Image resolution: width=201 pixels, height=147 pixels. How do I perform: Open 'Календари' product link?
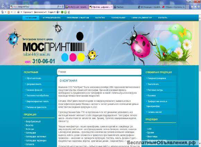[31, 133]
